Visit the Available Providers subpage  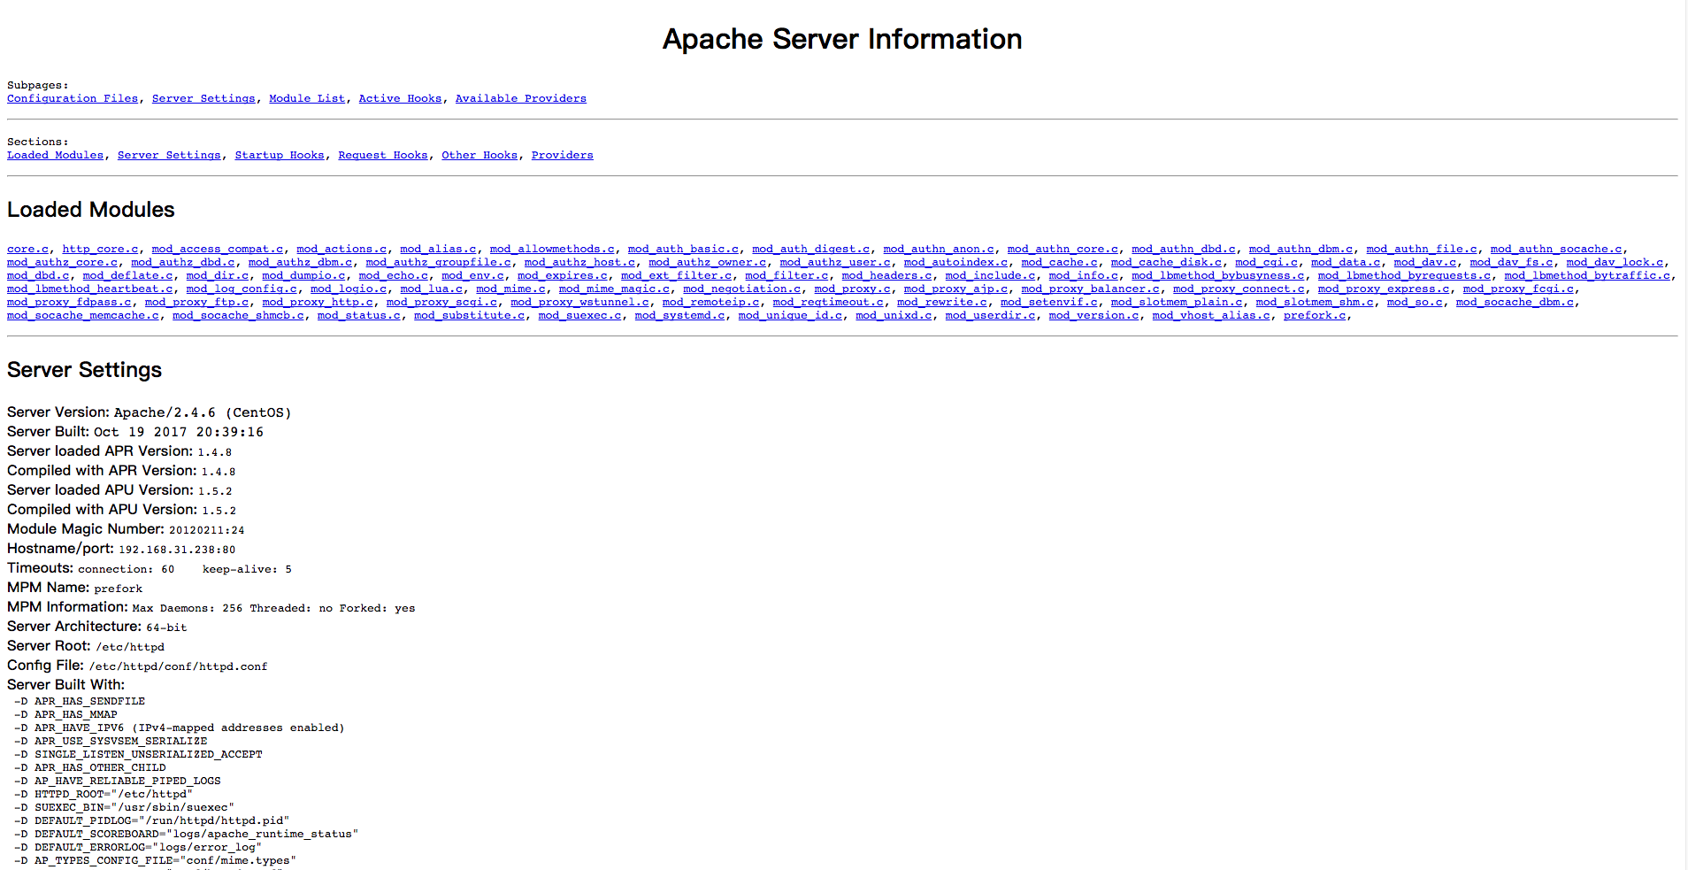pyautogui.click(x=521, y=98)
